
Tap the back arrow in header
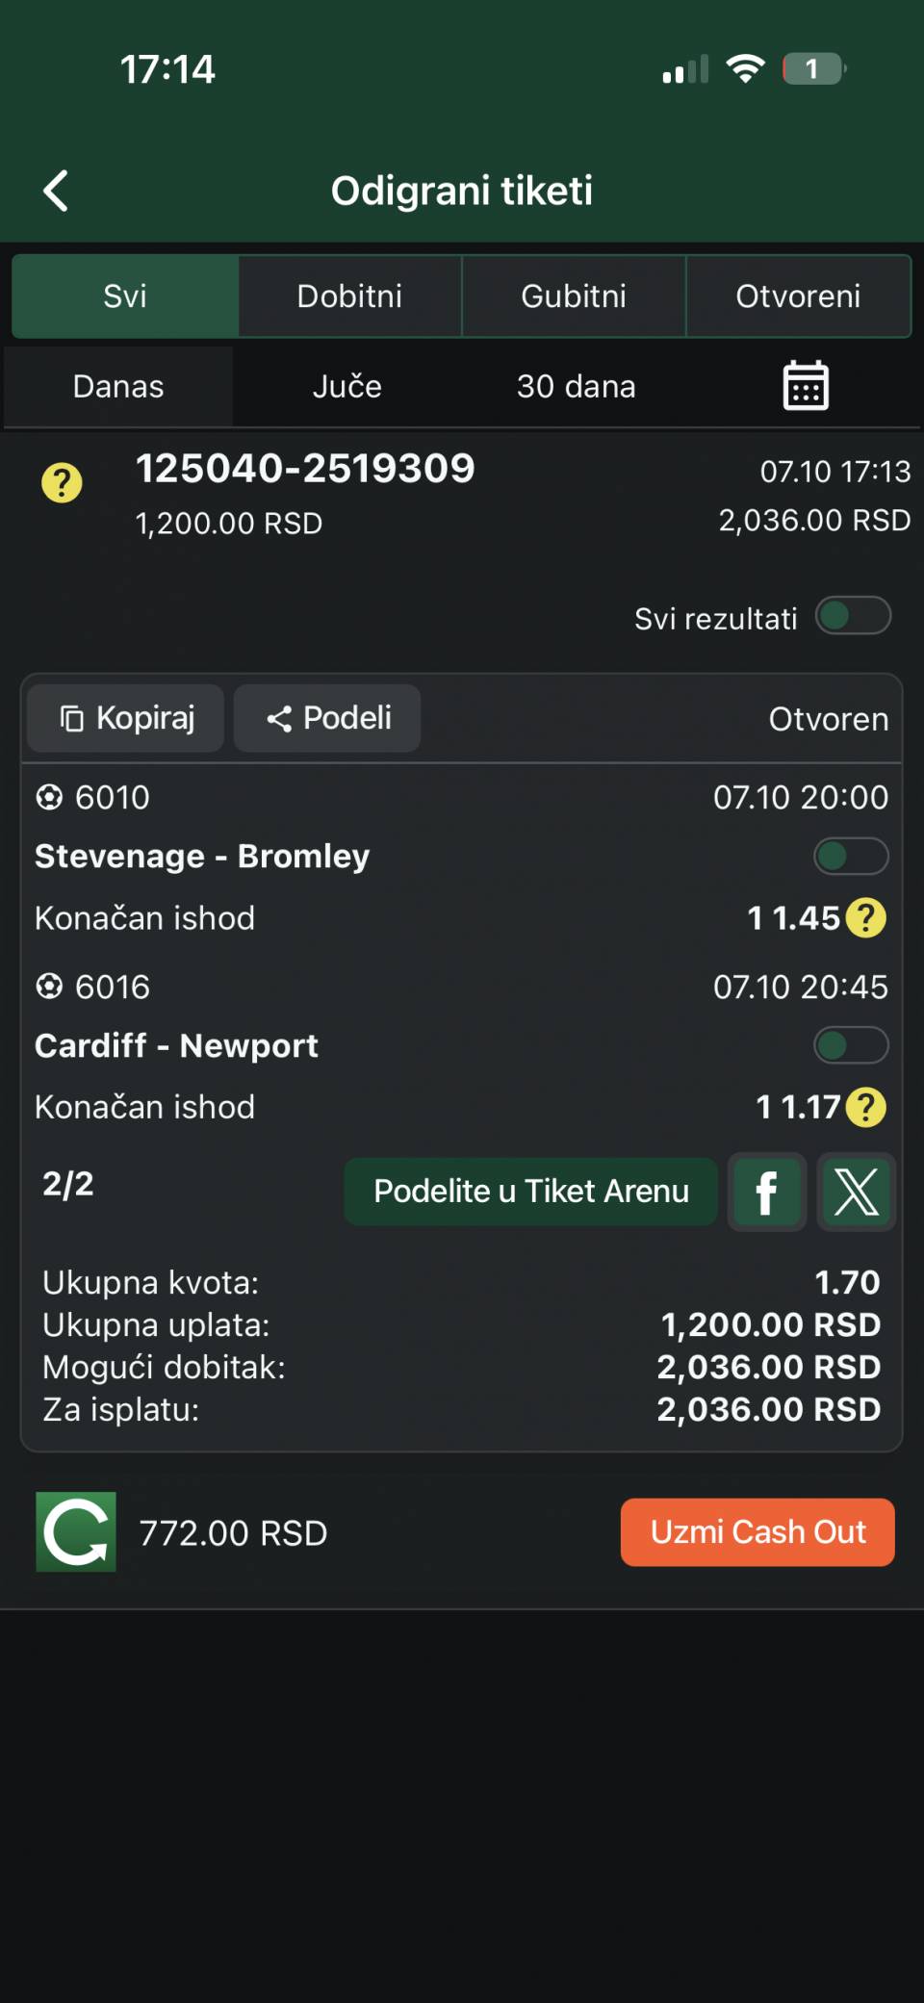57,191
